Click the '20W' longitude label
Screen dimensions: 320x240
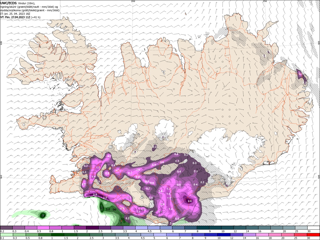(133, 1)
